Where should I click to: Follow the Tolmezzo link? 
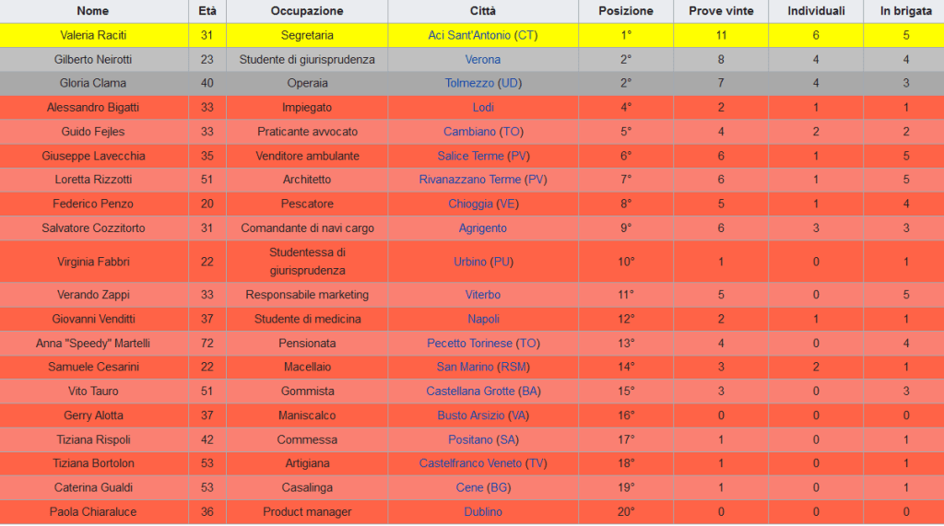pos(469,84)
